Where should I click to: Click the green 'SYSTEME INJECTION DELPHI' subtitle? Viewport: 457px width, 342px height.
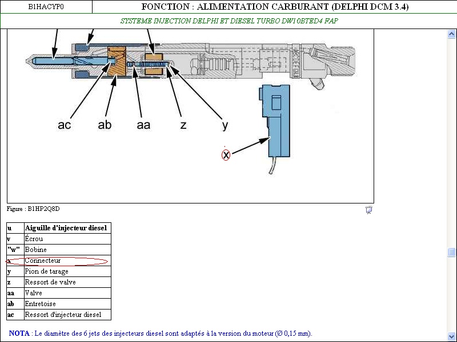click(229, 21)
